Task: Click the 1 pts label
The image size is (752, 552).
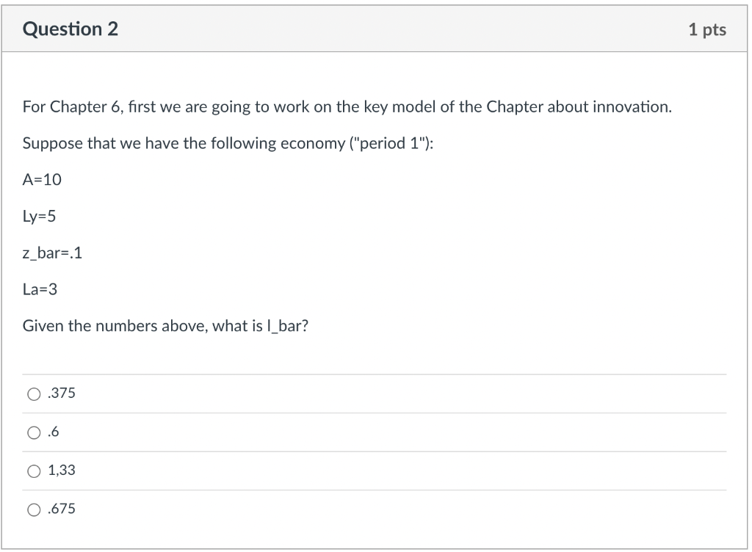Action: (708, 29)
